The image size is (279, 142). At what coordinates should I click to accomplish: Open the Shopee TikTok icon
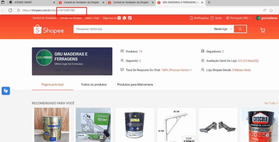point(130,18)
